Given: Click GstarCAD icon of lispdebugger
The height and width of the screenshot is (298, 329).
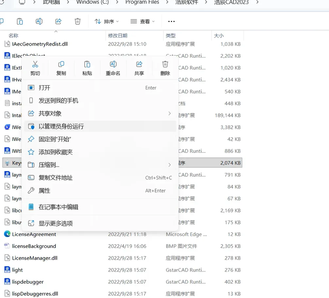Looking at the screenshot, I should [x=7, y=281].
